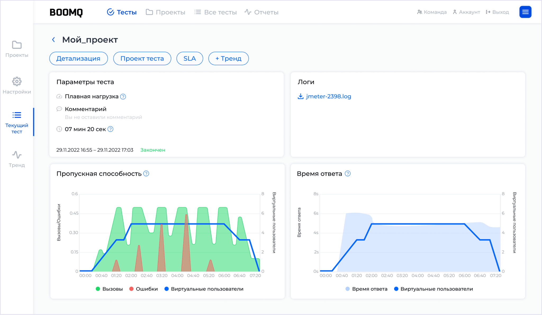The height and width of the screenshot is (315, 542).
Task: Click the blue hamburger menu button
Action: point(525,12)
